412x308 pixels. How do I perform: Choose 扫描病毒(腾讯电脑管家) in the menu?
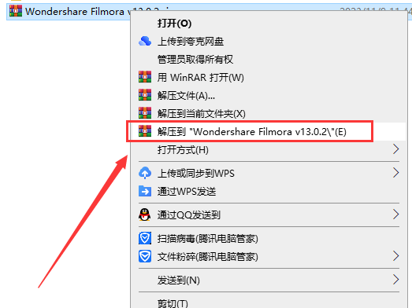(208, 239)
